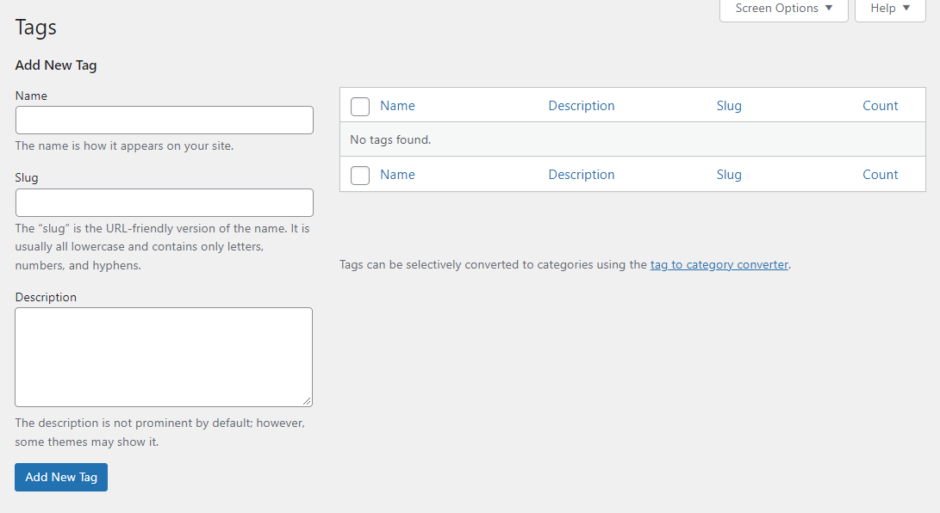Tick the select-all checkbox in table footer
The image size is (940, 513).
click(359, 176)
